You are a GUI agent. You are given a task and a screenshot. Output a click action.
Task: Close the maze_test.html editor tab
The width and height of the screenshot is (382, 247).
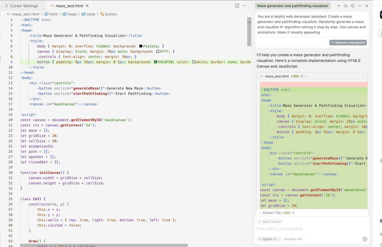coord(87,6)
